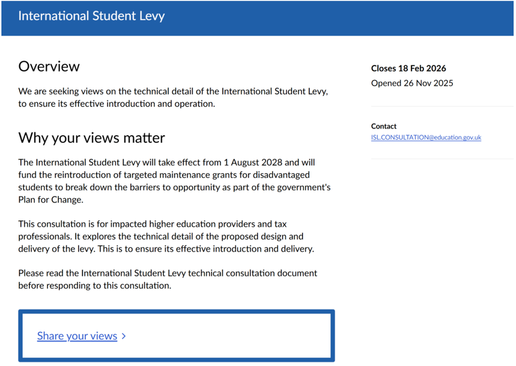Viewport: 516px width, 366px height.
Task: Click the International Student Levy banner title
Action: point(91,16)
